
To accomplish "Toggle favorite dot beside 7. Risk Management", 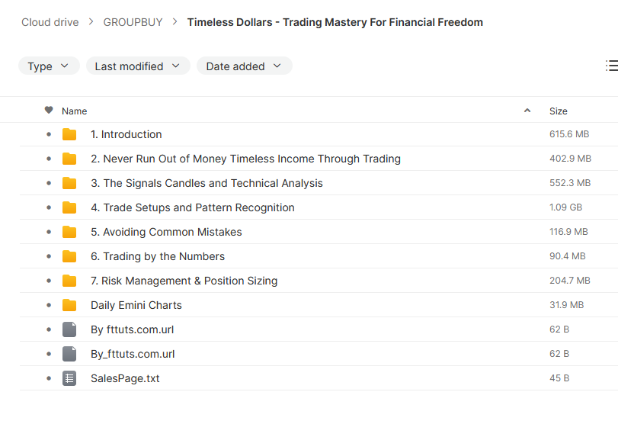I will (x=49, y=281).
